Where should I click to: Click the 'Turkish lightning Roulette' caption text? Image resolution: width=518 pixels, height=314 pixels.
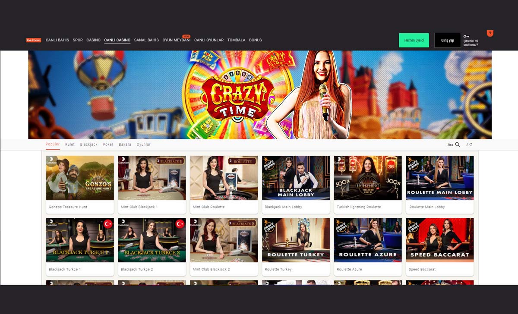tap(359, 207)
